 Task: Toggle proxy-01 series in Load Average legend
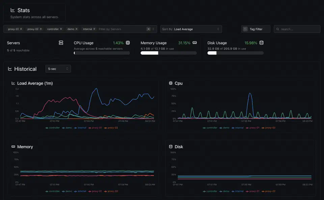click(95, 128)
